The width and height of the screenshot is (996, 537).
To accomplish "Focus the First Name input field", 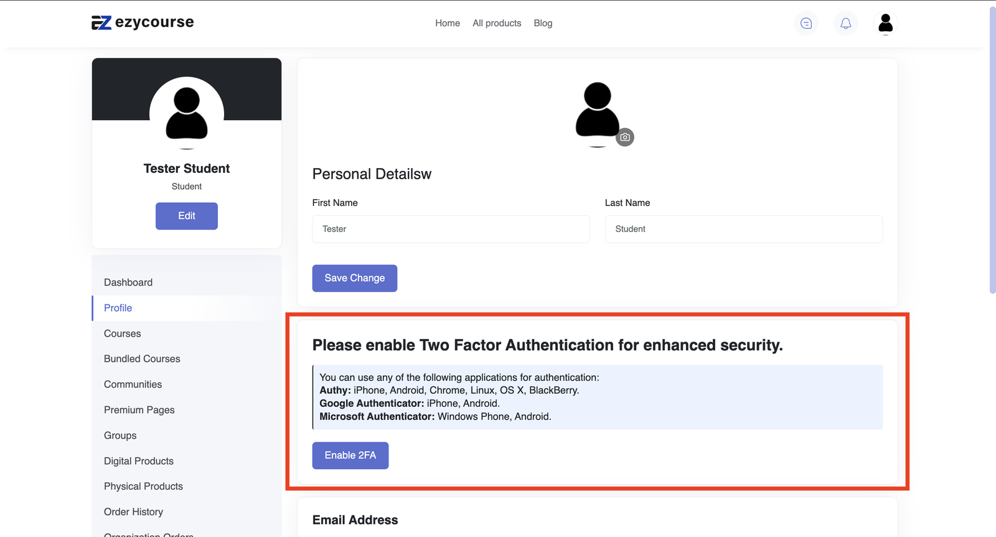I will click(451, 229).
